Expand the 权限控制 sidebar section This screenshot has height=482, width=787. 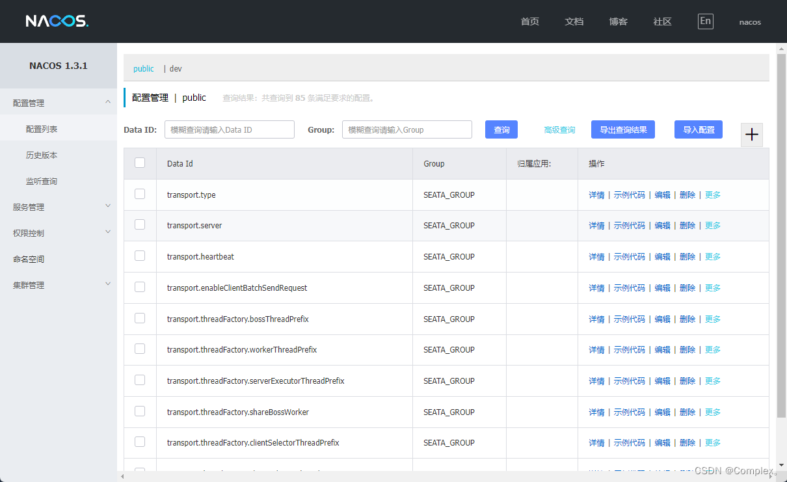[59, 233]
